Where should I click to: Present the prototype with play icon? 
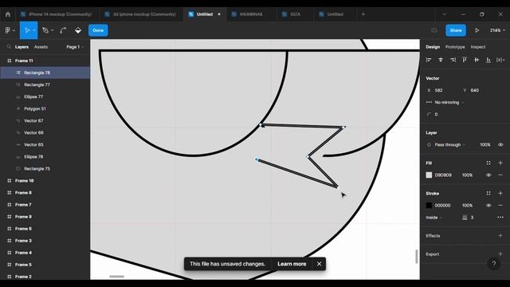[477, 30]
